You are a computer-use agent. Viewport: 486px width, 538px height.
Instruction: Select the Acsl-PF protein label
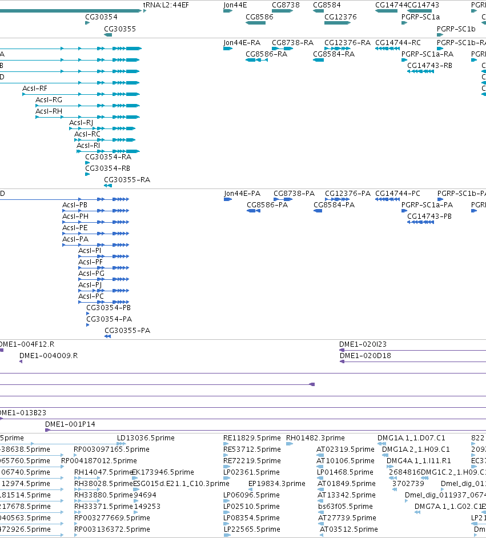coord(90,262)
